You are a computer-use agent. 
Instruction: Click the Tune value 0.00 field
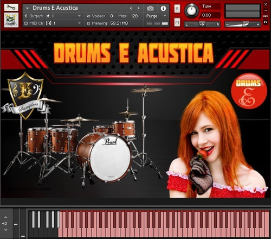point(210,15)
